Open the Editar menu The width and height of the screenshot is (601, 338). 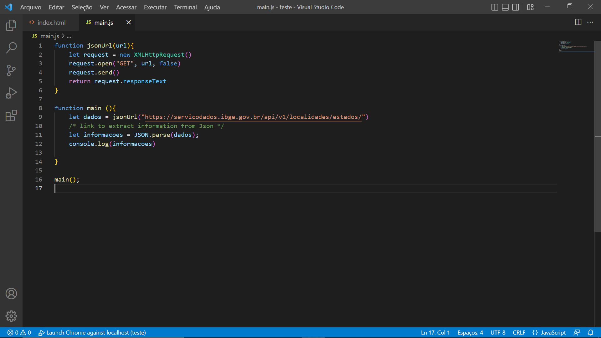point(56,7)
